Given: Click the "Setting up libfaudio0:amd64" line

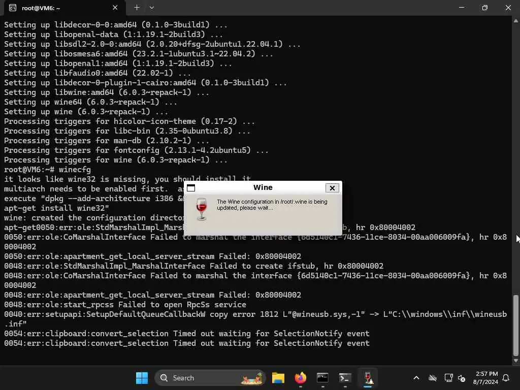Looking at the screenshot, I should pos(97,73).
